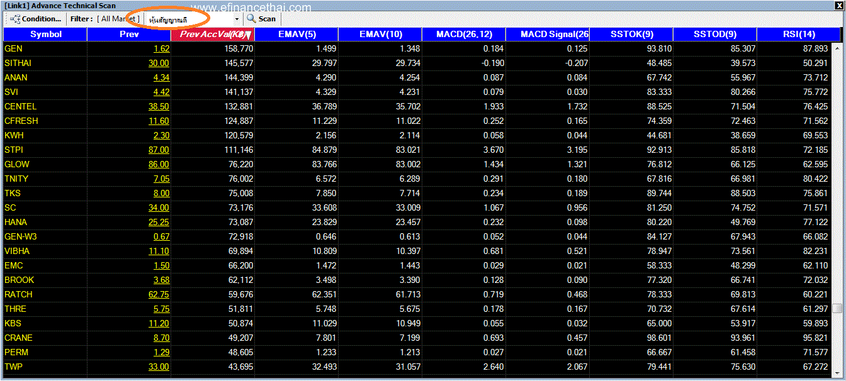Image resolution: width=846 pixels, height=381 pixels.
Task: Open HANA previous price link 25.25
Action: (x=159, y=222)
